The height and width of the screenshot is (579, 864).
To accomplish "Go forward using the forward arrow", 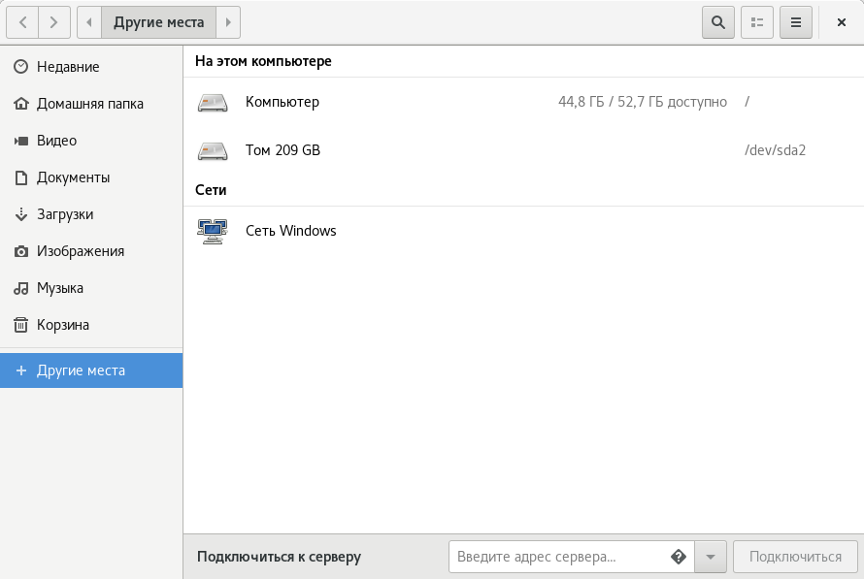I will 54,22.
